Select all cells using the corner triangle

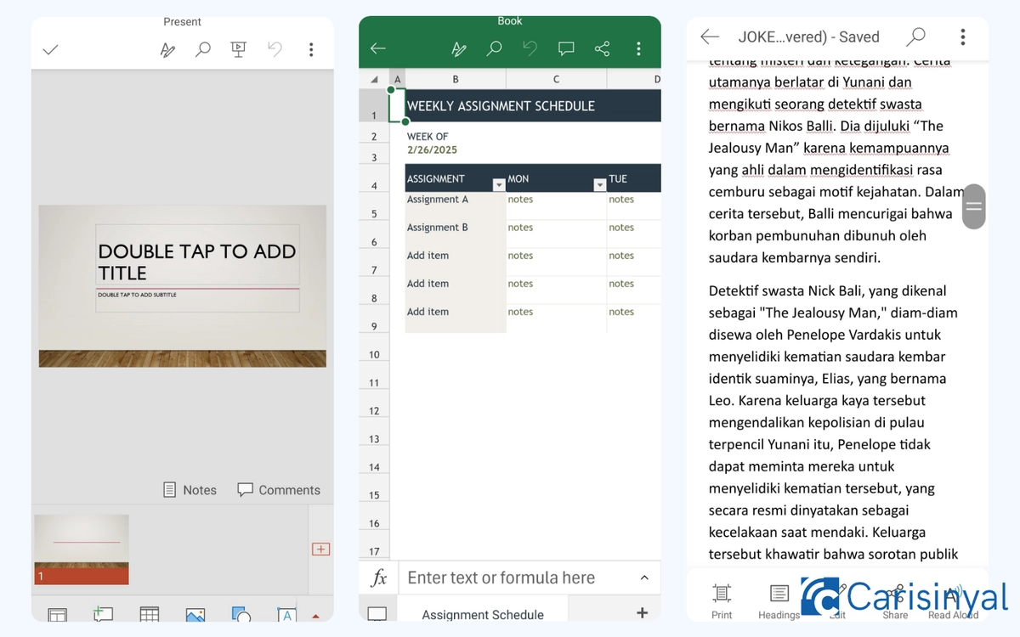[374, 79]
